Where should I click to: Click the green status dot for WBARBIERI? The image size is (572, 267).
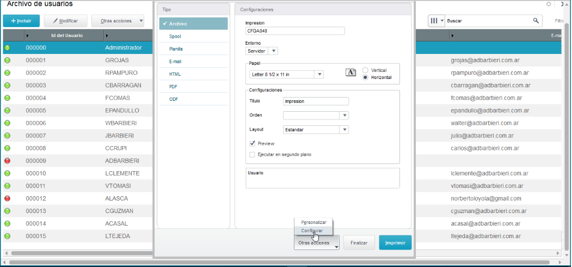tap(7, 123)
